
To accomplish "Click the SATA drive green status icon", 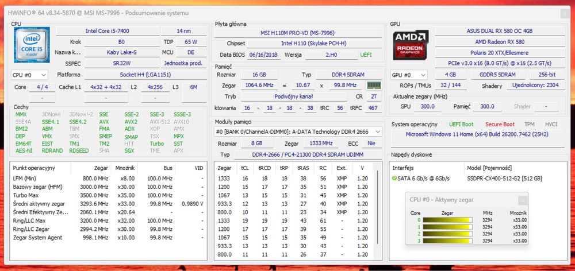I will pos(394,179).
